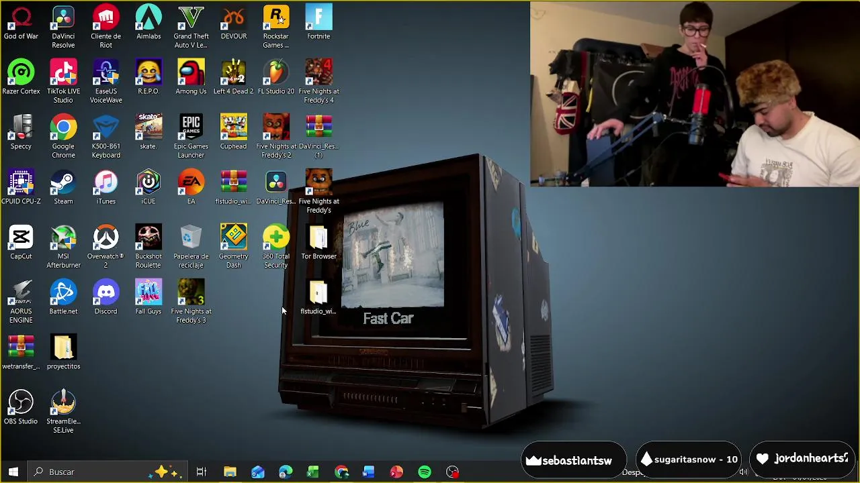860x483 pixels.
Task: Open Word from the taskbar
Action: click(x=368, y=472)
